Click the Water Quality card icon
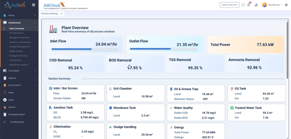Screen dimensions: 291x139 tap(171, 108)
